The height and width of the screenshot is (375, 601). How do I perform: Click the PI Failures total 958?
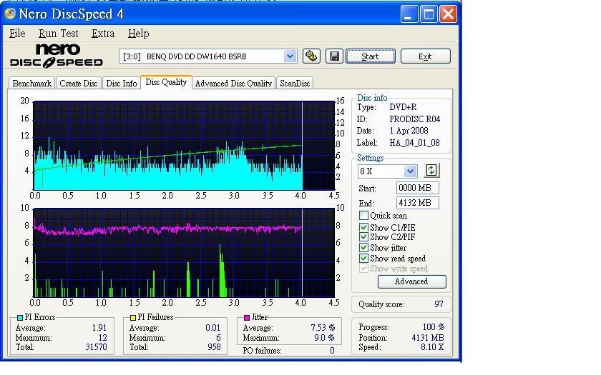(214, 347)
